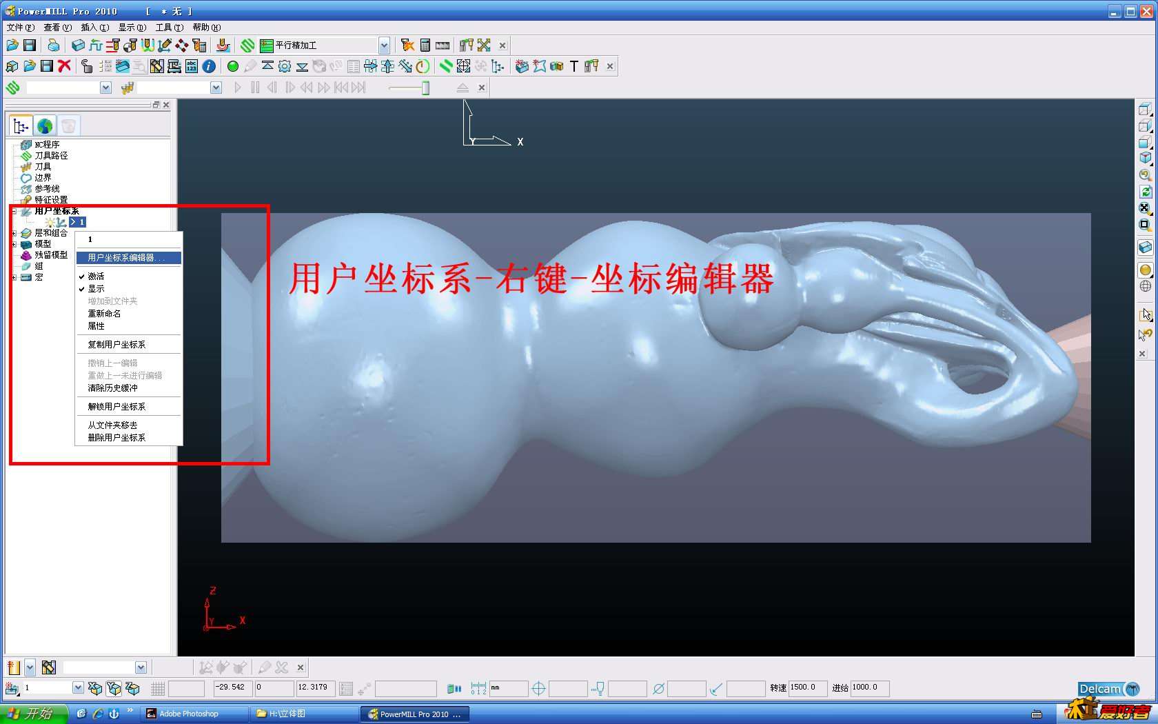Viewport: 1158px width, 724px height.
Task: Click the cursor select icon on right toolbar
Action: (x=1145, y=314)
